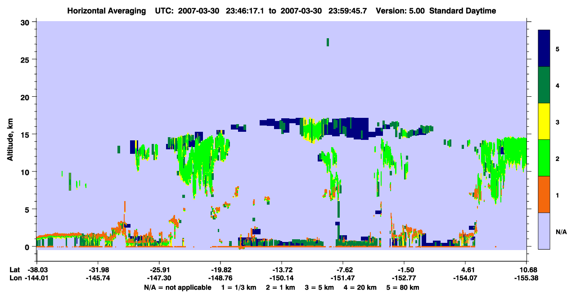Click the 'Lon' row label

[15, 278]
